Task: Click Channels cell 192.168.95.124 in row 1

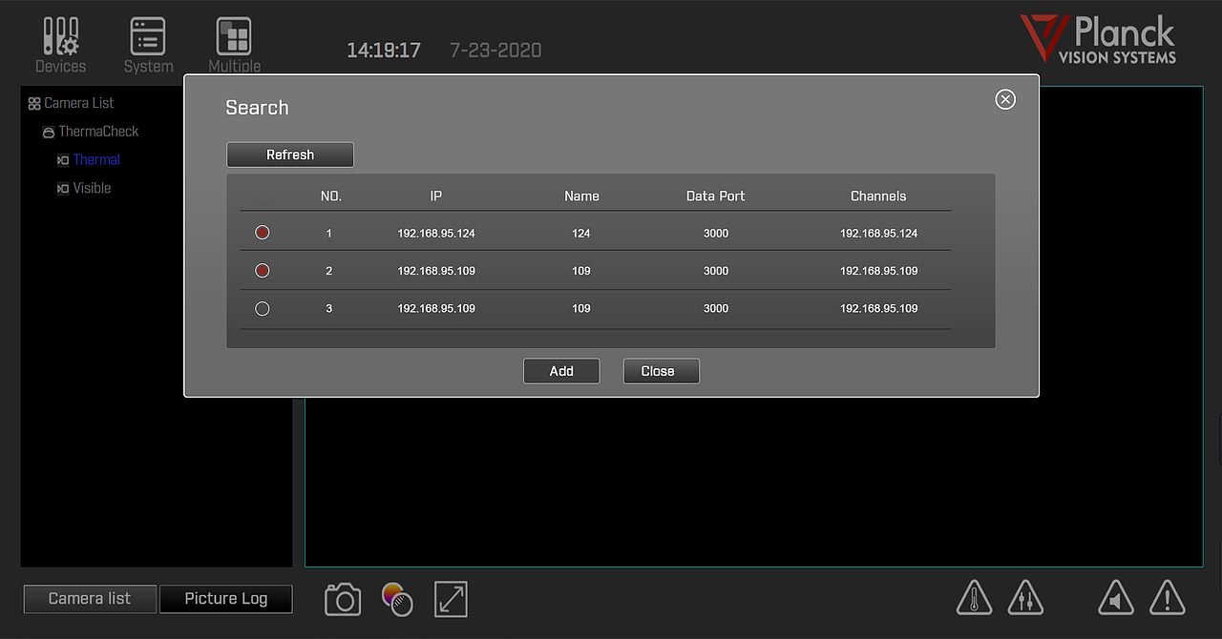Action: (x=878, y=234)
